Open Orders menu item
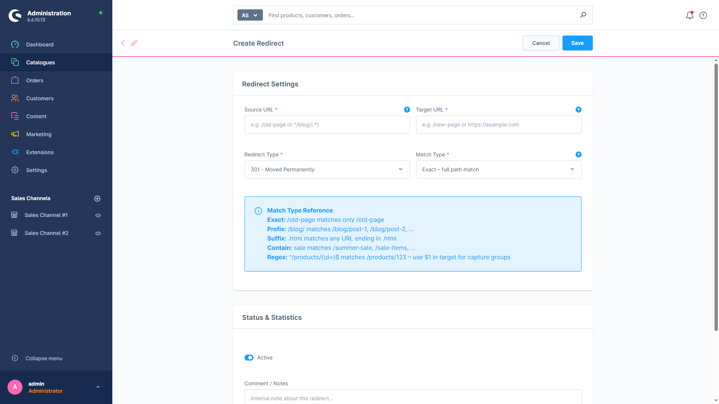This screenshot has height=404, width=719. point(56,80)
